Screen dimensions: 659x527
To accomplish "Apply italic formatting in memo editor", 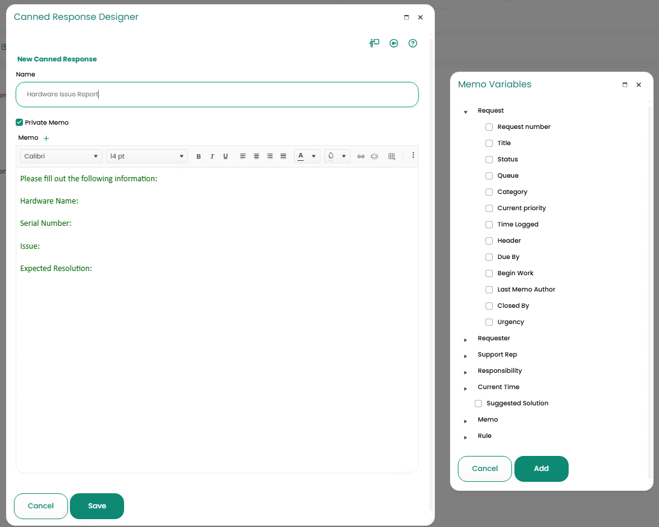I will click(212, 157).
